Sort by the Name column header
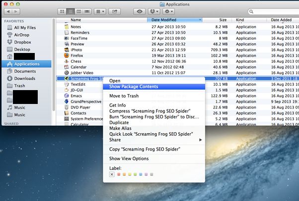Image resolution: width=299 pixels, height=201 pixels. tap(75, 20)
